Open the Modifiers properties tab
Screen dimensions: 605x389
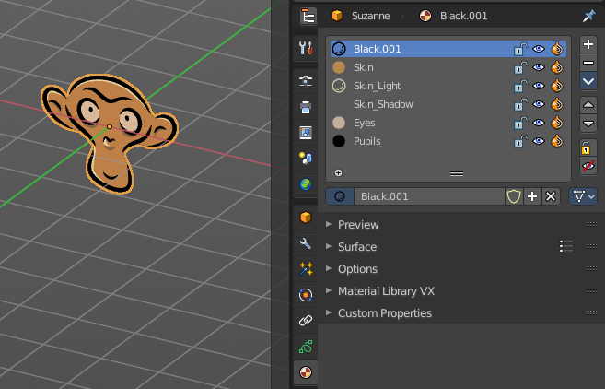pos(306,243)
